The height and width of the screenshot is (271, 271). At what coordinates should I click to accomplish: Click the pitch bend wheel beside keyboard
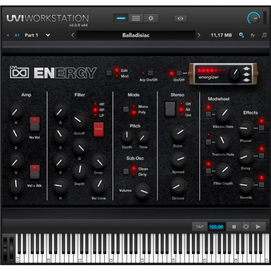point(5,249)
